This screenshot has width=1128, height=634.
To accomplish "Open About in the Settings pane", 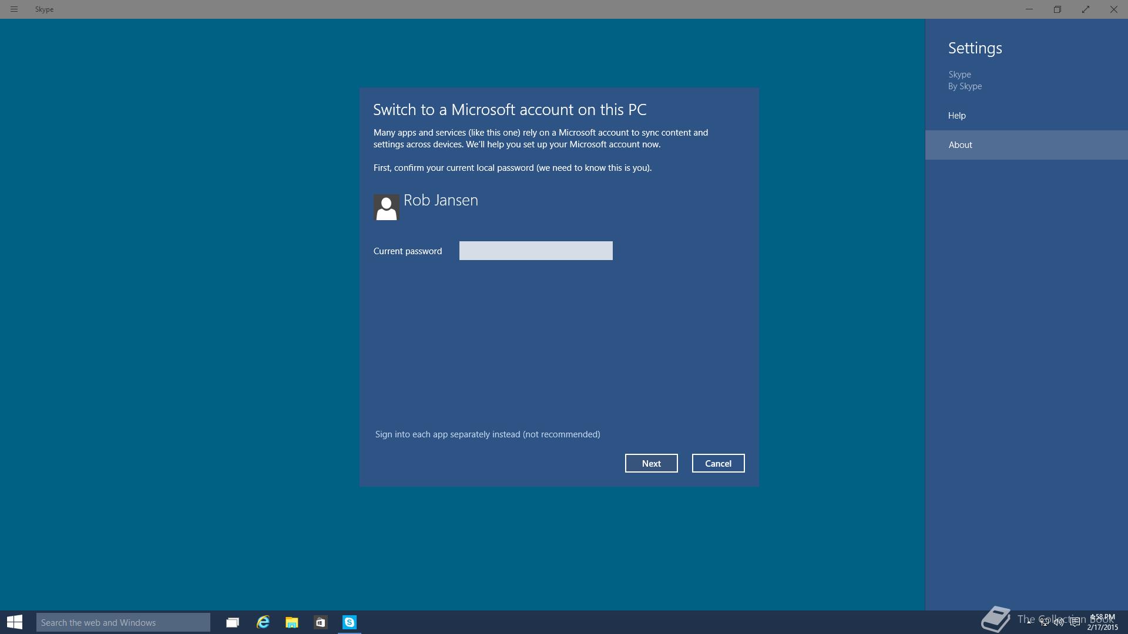I will (1026, 145).
